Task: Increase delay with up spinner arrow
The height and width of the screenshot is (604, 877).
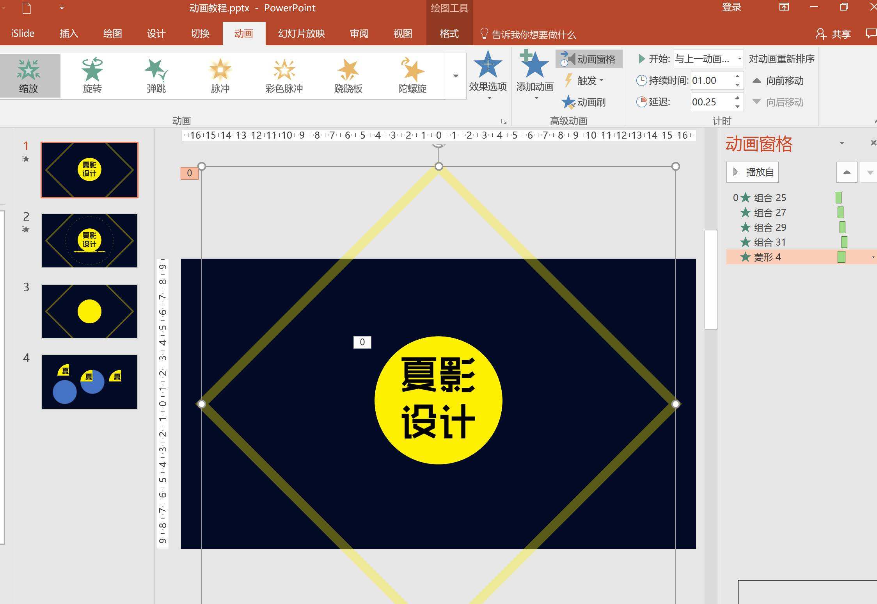Action: pos(737,98)
